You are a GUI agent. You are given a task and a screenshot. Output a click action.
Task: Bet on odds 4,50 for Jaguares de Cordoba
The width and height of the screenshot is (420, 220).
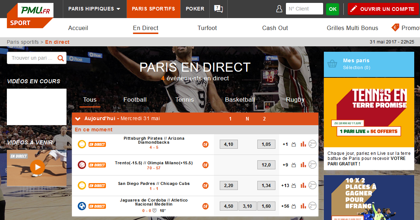[228, 206]
